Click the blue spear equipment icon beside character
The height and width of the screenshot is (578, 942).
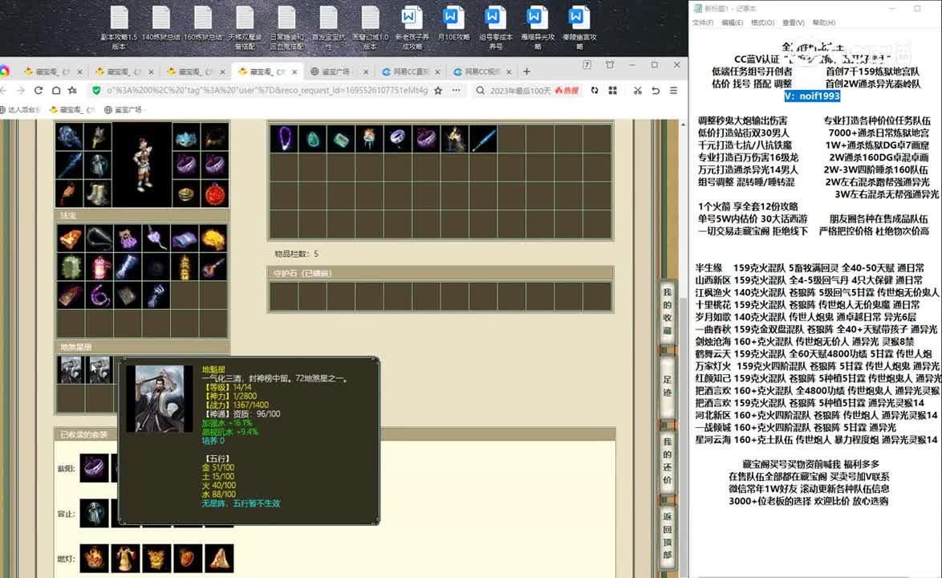(x=69, y=165)
